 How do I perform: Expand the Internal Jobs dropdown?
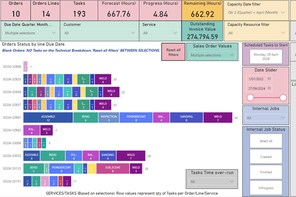point(282,118)
